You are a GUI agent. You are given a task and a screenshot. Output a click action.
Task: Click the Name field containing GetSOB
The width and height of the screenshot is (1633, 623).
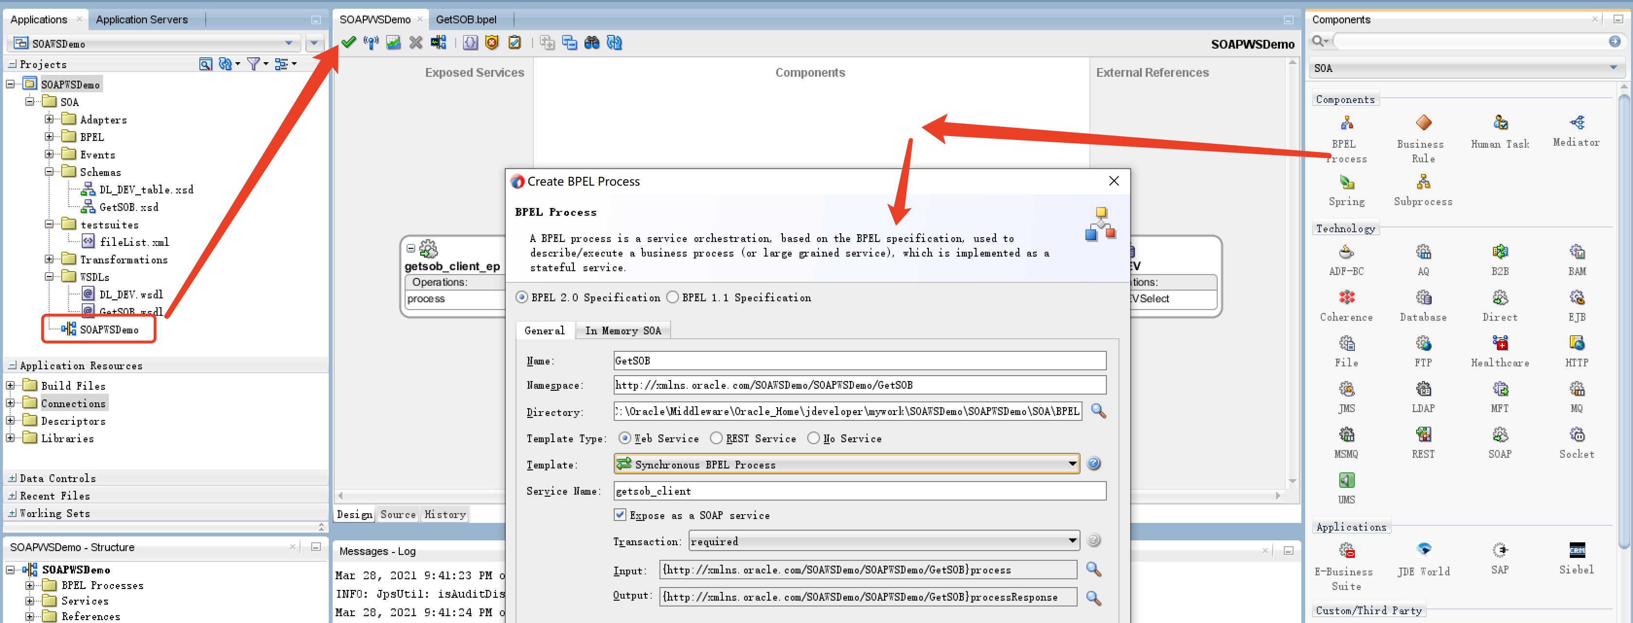pyautogui.click(x=860, y=360)
